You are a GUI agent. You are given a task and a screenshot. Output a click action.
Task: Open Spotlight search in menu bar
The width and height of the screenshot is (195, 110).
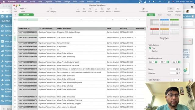pyautogui.click(x=165, y=2)
